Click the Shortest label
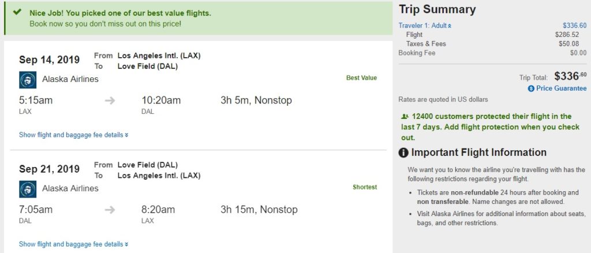Image resolution: width=591 pixels, height=253 pixels. click(x=365, y=187)
